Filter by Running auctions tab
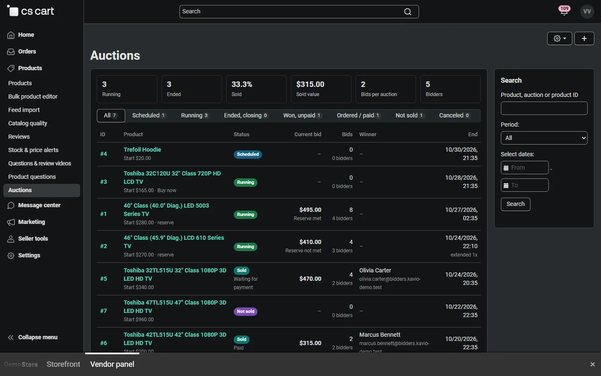601x376 pixels. 195,116
